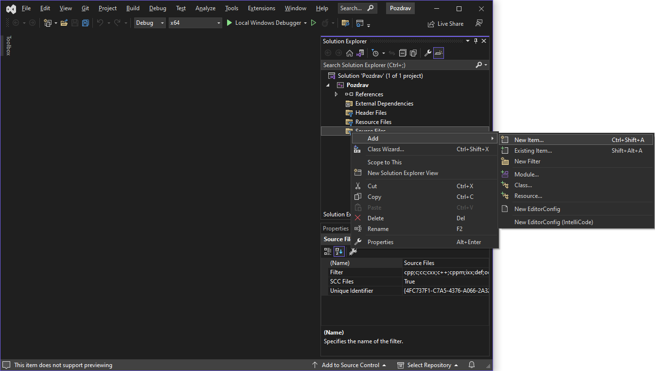Open the File menu
Image resolution: width=655 pixels, height=371 pixels.
26,8
